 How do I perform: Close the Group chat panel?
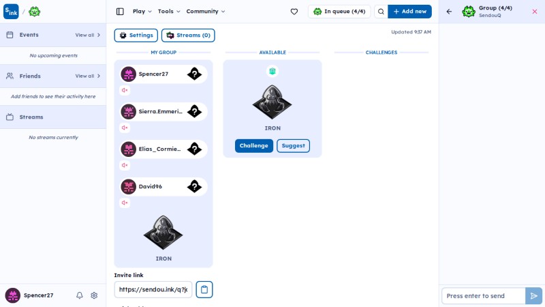coord(535,12)
